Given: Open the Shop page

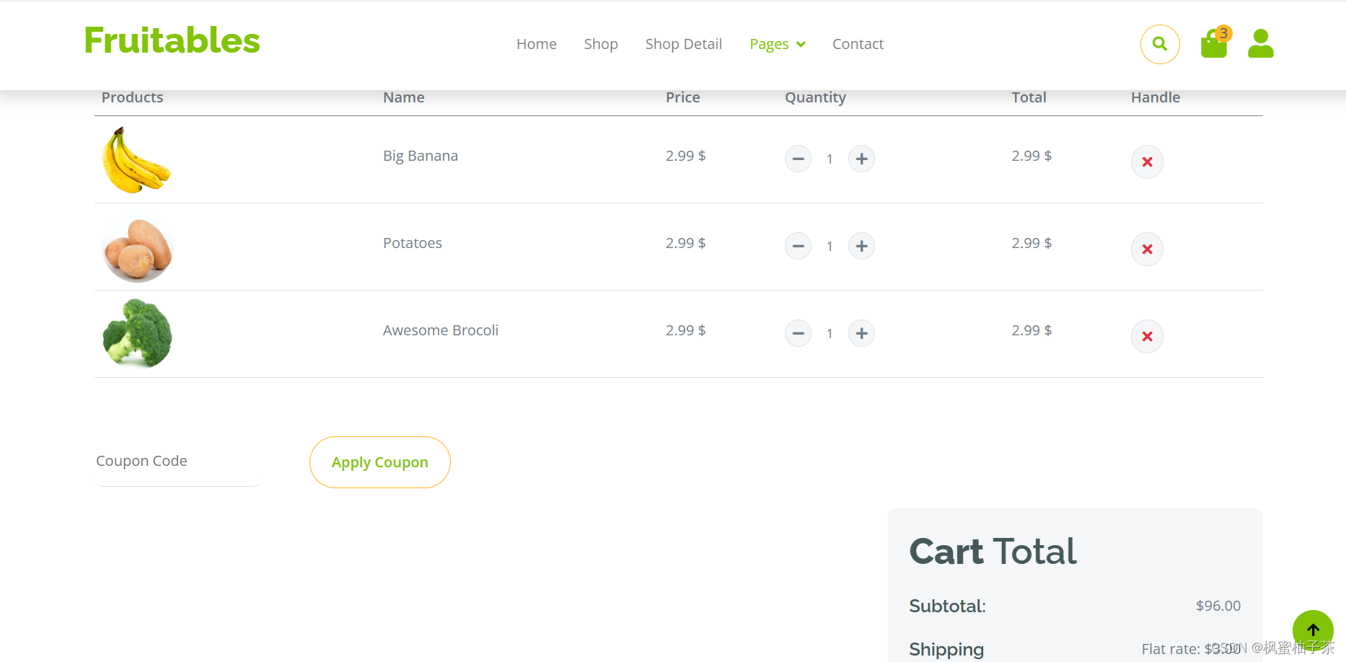Looking at the screenshot, I should coord(601,44).
